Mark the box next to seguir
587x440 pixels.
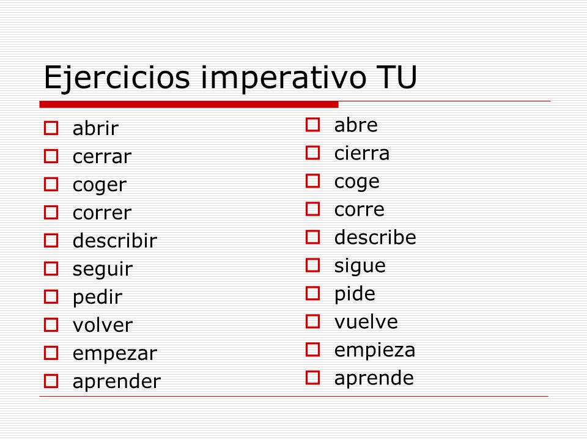[x=51, y=269]
